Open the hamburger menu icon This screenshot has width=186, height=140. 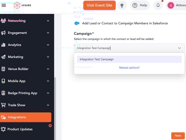tap(4, 5)
